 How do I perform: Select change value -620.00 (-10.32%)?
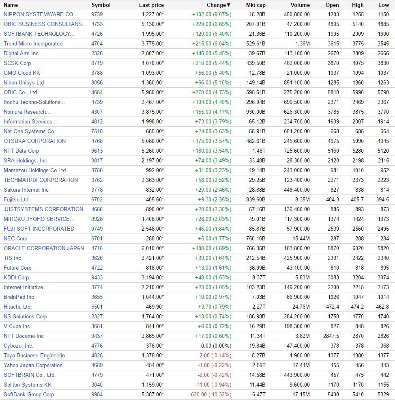click(x=210, y=394)
